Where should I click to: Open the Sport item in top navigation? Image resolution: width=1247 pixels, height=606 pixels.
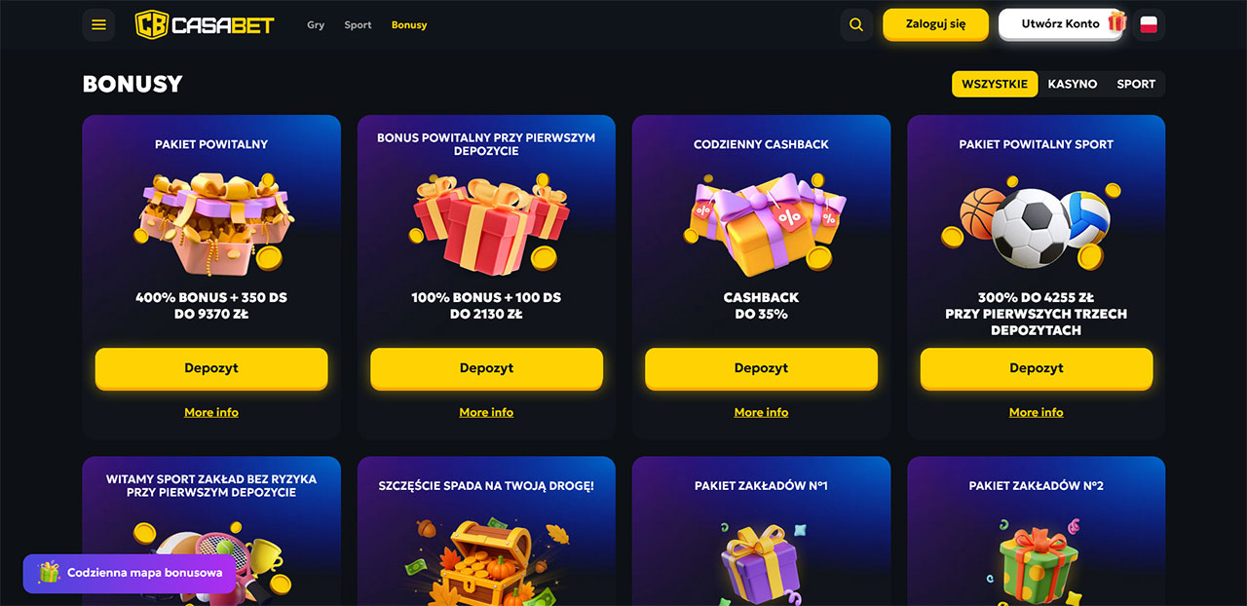(358, 25)
